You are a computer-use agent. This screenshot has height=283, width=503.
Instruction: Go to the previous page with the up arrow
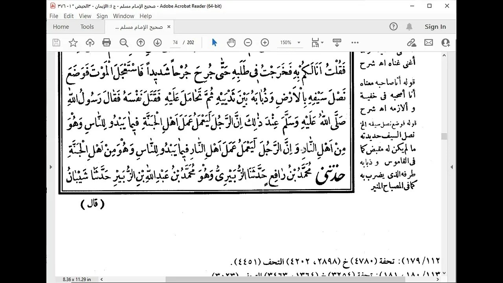click(x=141, y=42)
